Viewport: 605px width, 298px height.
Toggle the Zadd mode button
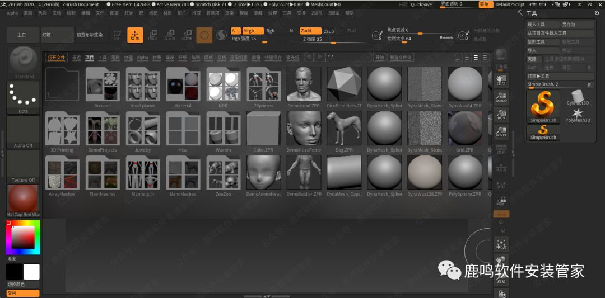310,31
